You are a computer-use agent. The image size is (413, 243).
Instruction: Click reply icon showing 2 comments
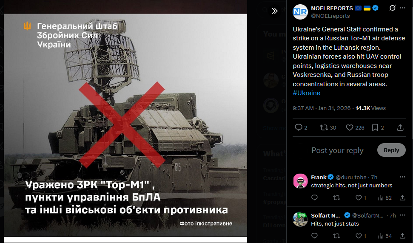301,127
